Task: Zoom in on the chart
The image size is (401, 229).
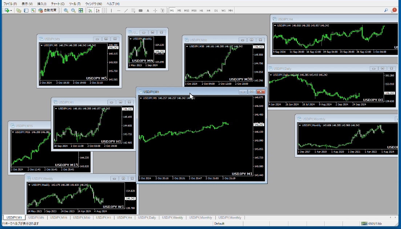Action: pos(66,11)
